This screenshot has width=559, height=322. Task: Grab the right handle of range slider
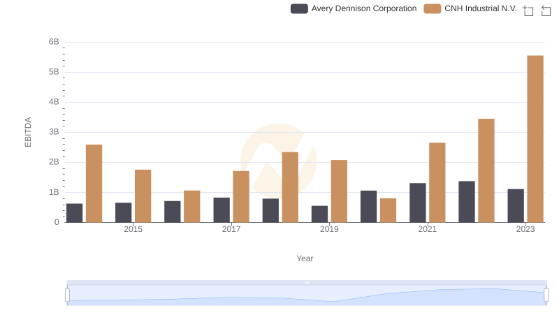pyautogui.click(x=546, y=295)
